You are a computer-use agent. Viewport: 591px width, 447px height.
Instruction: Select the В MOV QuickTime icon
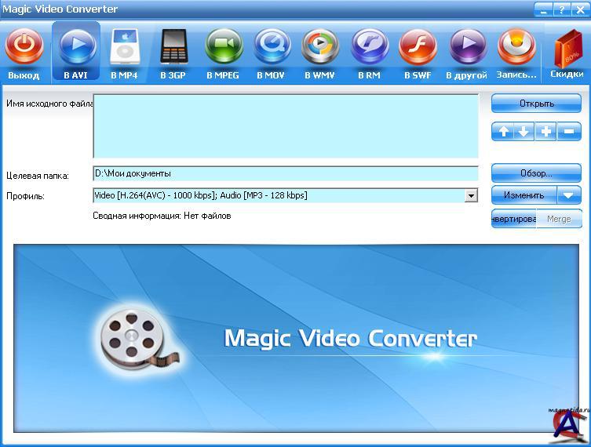[272, 47]
